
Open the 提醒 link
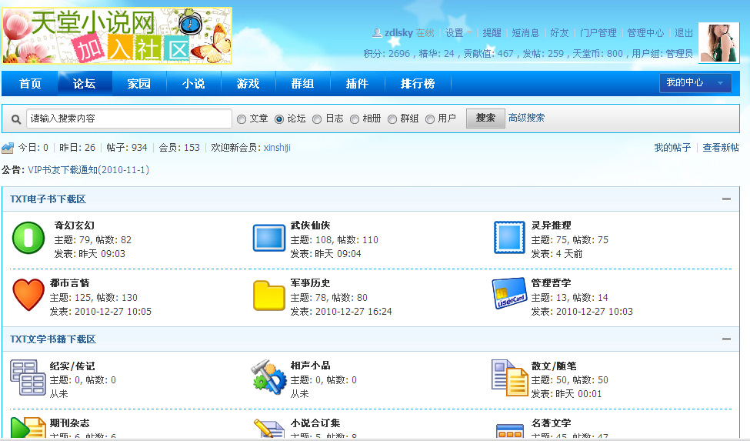[x=492, y=32]
